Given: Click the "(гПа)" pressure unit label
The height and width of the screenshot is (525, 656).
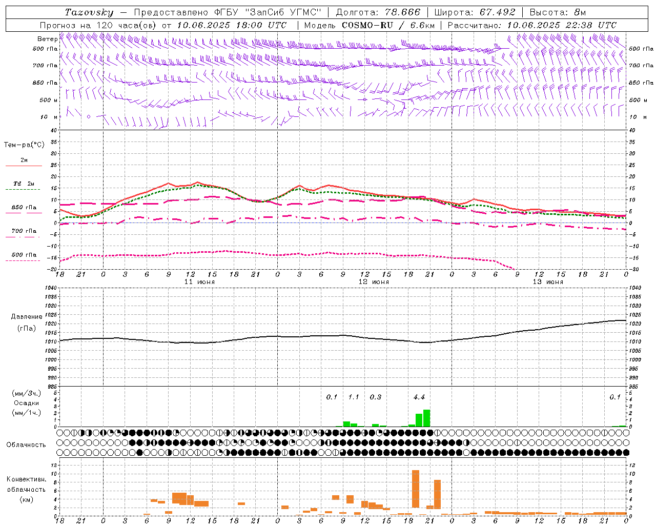Looking at the screenshot, I should coord(26,329).
